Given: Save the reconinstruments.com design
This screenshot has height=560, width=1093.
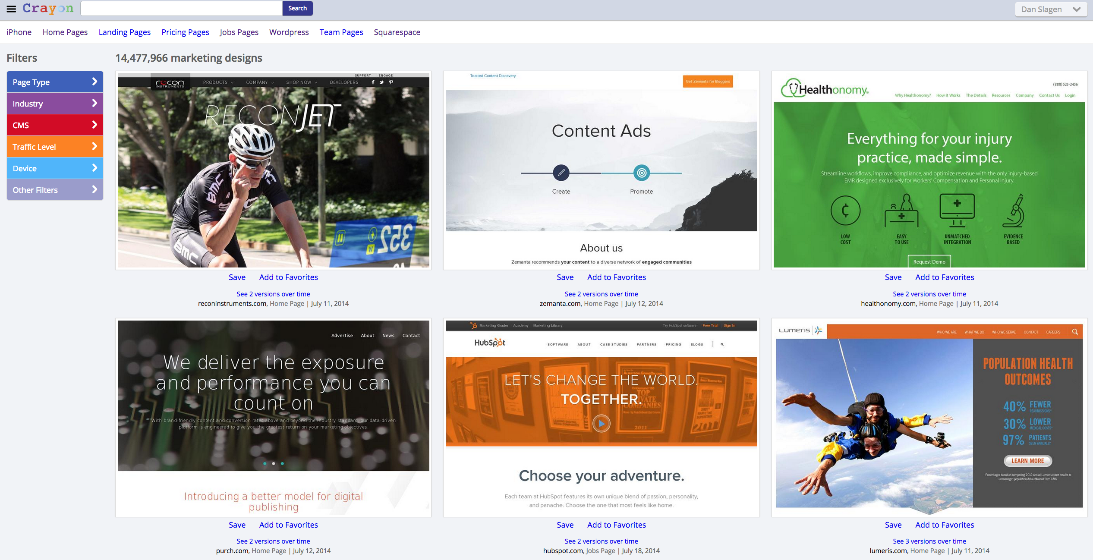Looking at the screenshot, I should (237, 277).
